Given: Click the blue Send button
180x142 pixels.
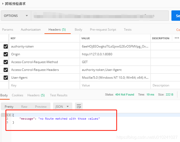Looking at the screenshot, I should click(x=176, y=16).
